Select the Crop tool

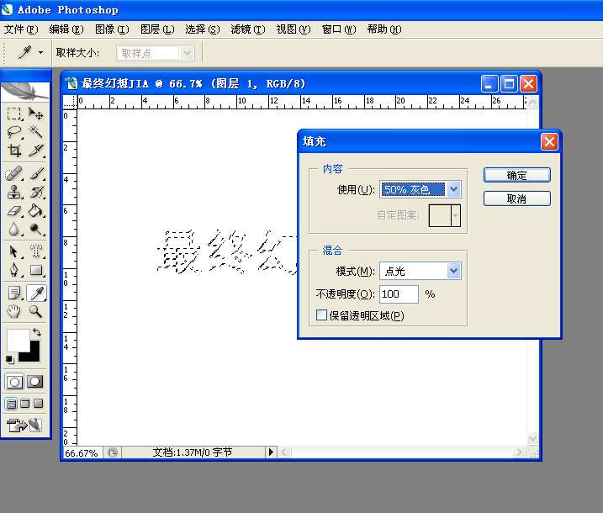14,151
